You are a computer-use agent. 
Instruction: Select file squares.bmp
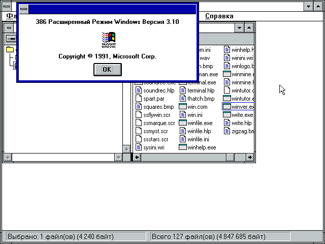pyautogui.click(x=154, y=107)
